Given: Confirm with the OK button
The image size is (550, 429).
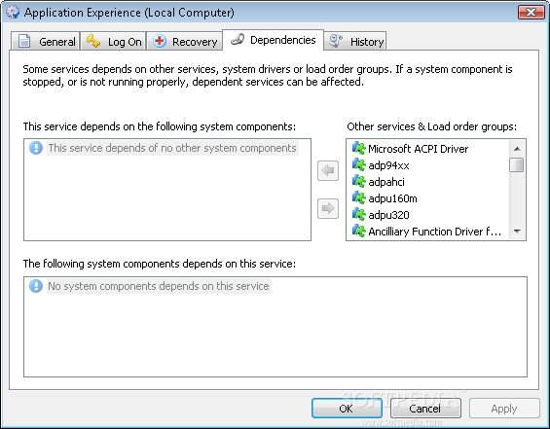Looking at the screenshot, I should point(347,409).
